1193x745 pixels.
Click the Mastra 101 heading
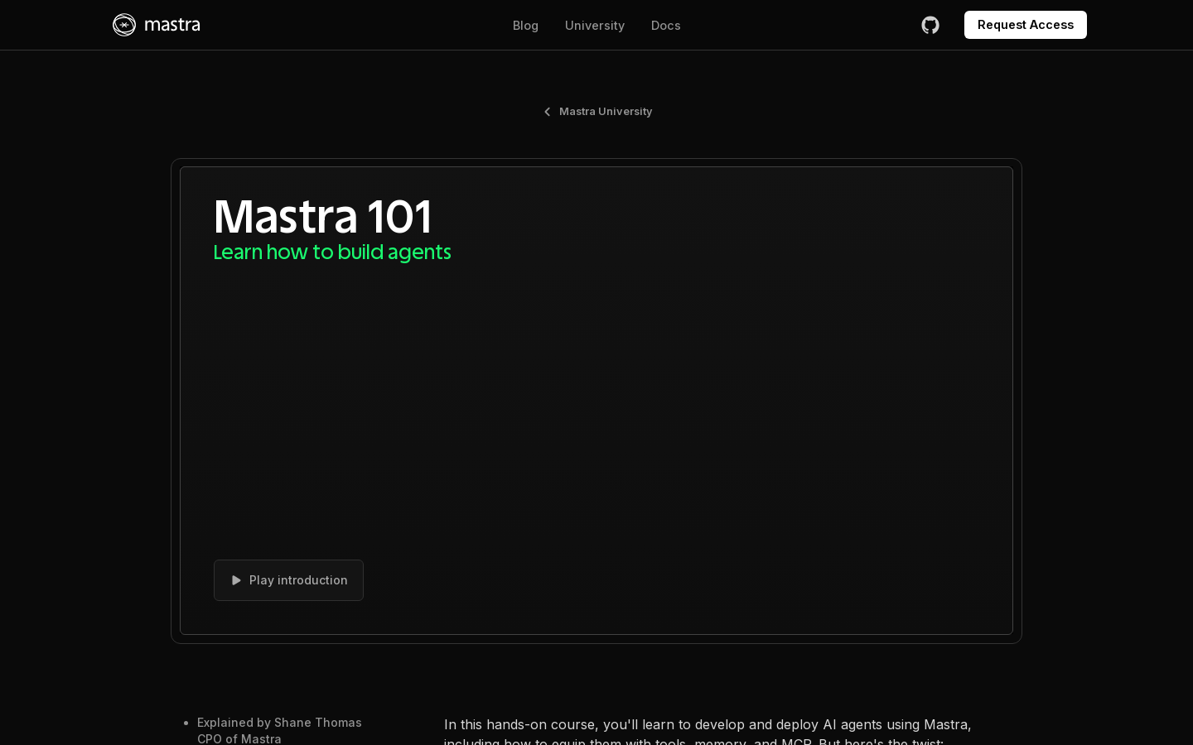322,217
